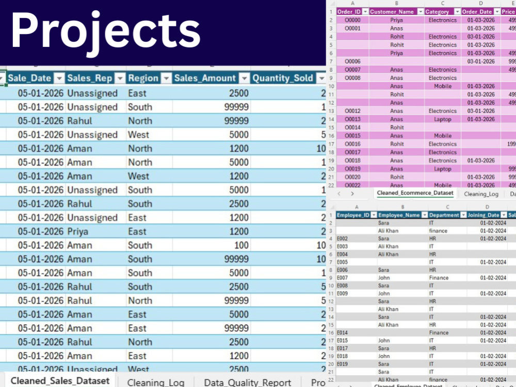Viewport: 516px width, 387px height.
Task: Select column C header in the ecommerce sheet
Action: point(443,3)
